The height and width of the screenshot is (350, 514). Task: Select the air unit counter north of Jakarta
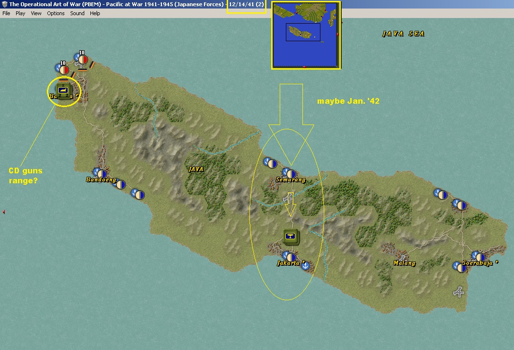291,236
